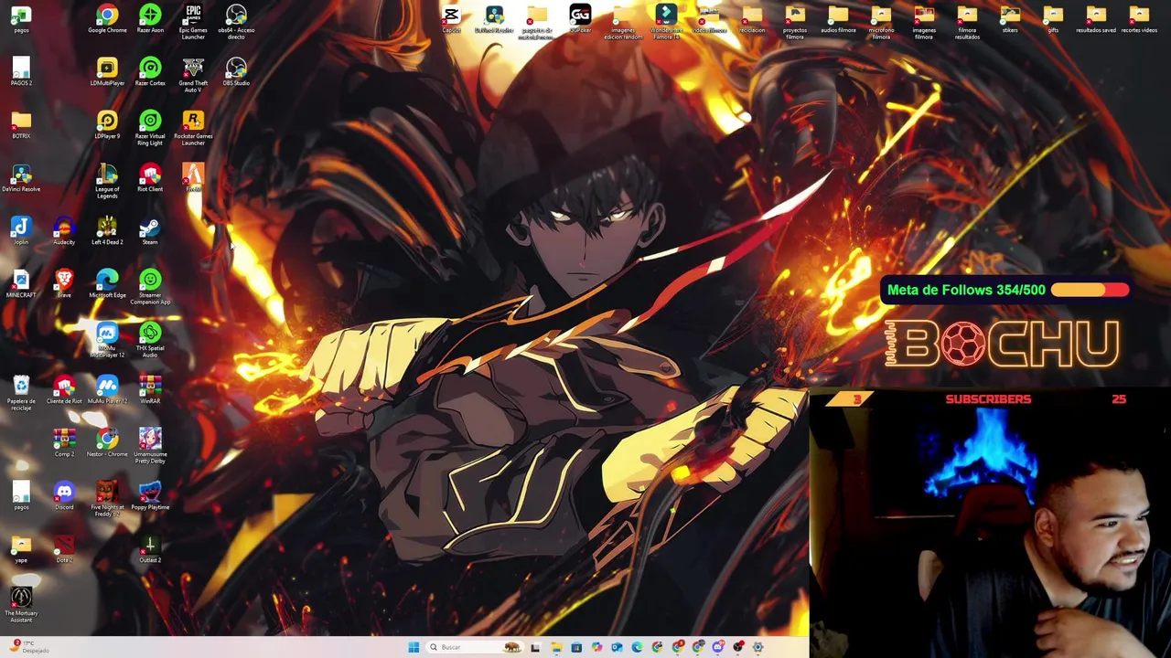Open the recortes videos folder
This screenshot has width=1171, height=658.
pyautogui.click(x=1139, y=19)
